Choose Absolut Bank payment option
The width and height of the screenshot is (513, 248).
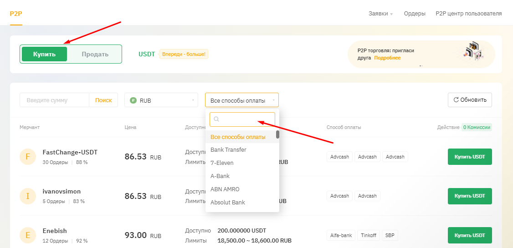click(x=227, y=203)
